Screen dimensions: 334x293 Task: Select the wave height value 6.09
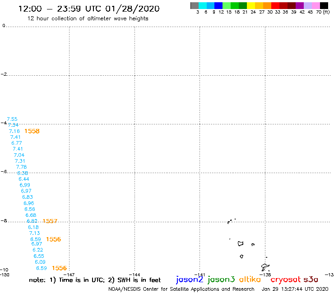pyautogui.click(x=40, y=262)
